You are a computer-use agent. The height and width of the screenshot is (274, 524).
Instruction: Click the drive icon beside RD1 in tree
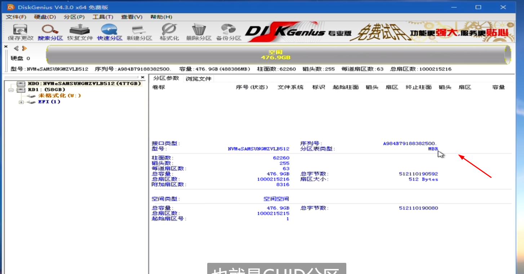21,90
